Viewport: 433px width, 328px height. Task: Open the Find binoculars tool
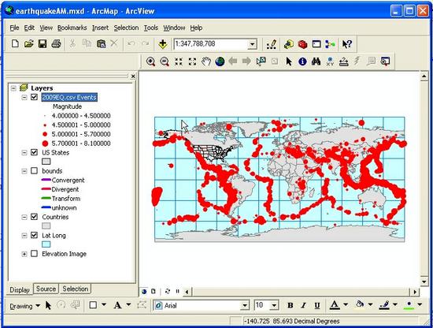coord(316,61)
